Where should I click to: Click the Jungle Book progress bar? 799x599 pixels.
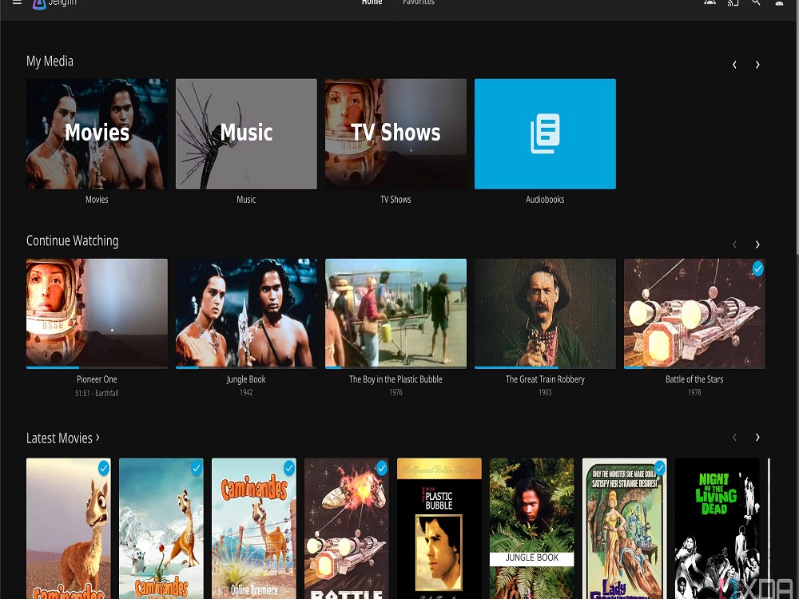pyautogui.click(x=246, y=367)
